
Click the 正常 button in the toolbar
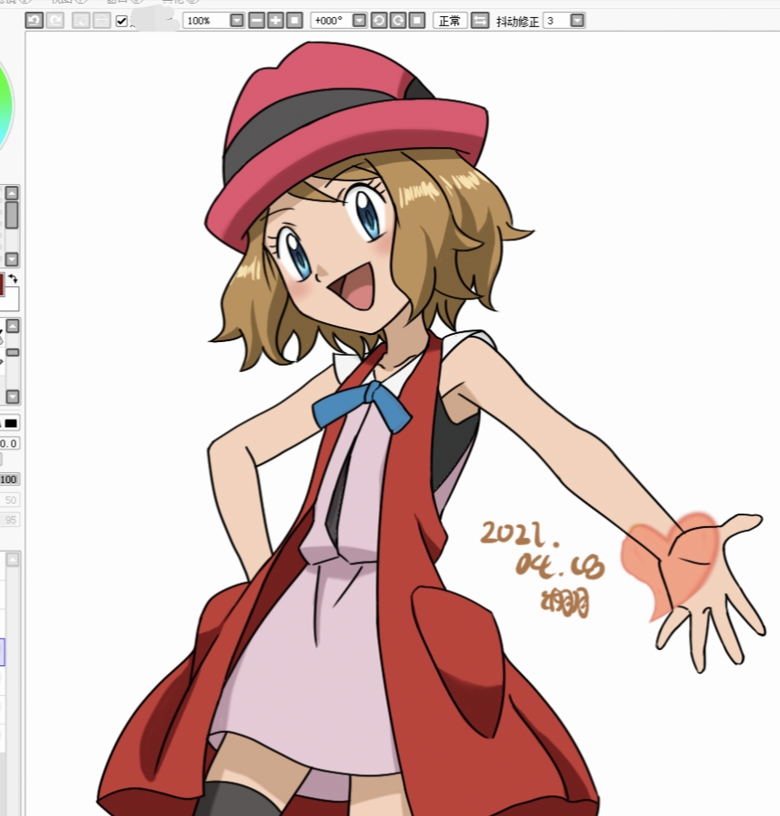pyautogui.click(x=450, y=20)
